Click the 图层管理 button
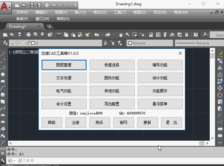This screenshot has height=166, width=224. coord(64,65)
